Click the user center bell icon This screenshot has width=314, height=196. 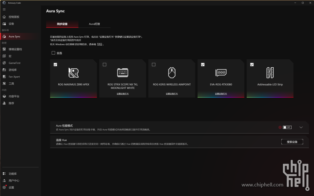(4, 180)
